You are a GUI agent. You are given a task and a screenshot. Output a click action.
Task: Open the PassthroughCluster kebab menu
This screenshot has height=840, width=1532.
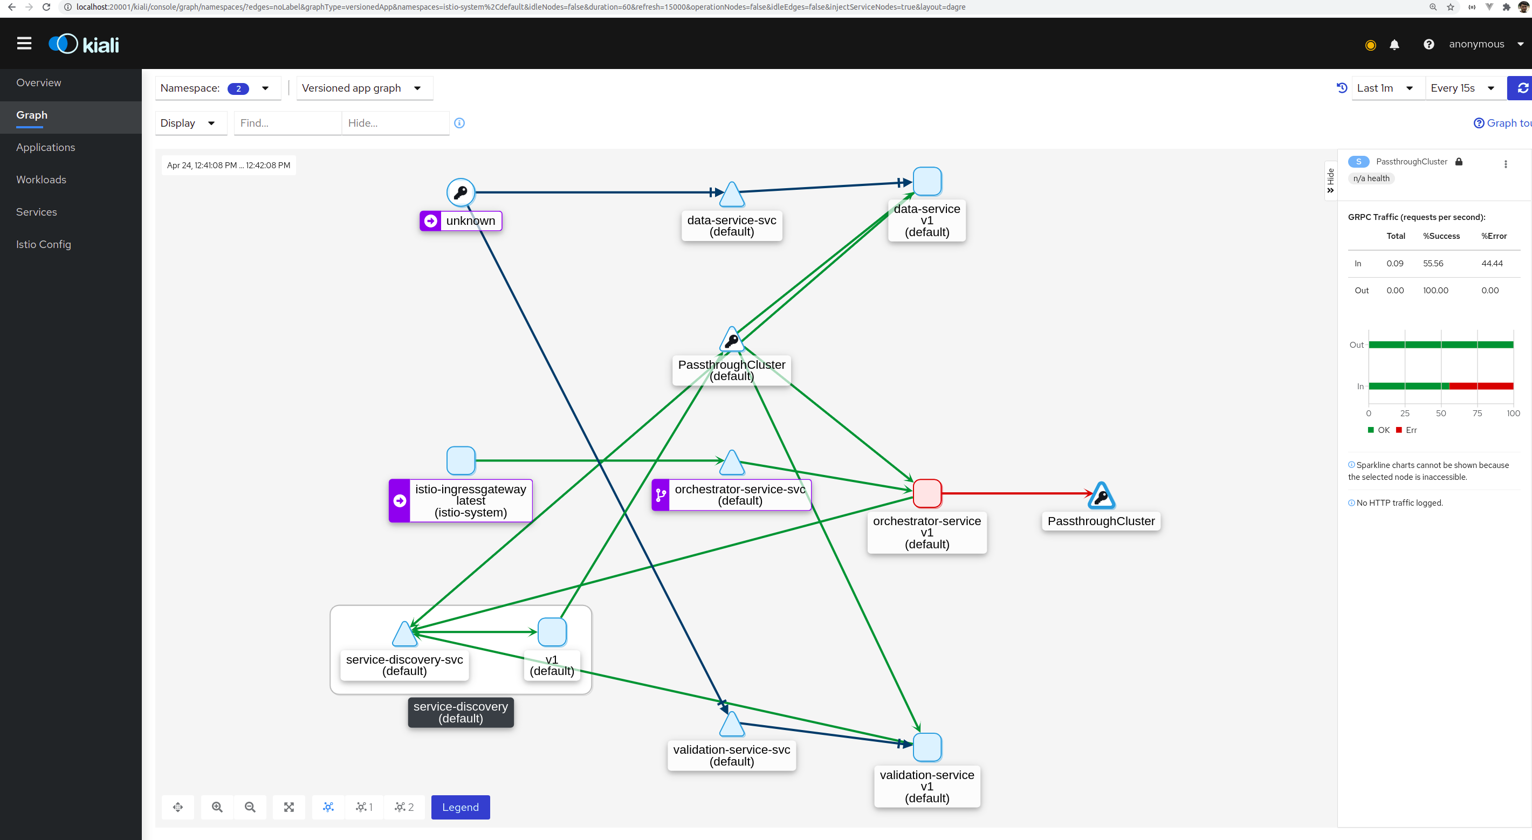point(1505,164)
